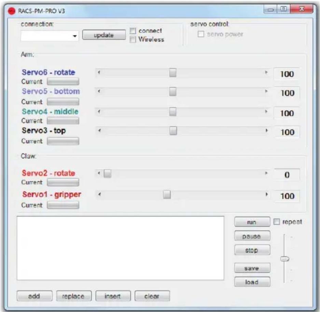Click the Servo5 bottom slider thumb
The width and height of the screenshot is (320, 312).
173,91
